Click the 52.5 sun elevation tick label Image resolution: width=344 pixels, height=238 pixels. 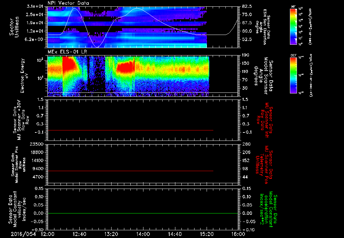pyautogui.click(x=247, y=39)
